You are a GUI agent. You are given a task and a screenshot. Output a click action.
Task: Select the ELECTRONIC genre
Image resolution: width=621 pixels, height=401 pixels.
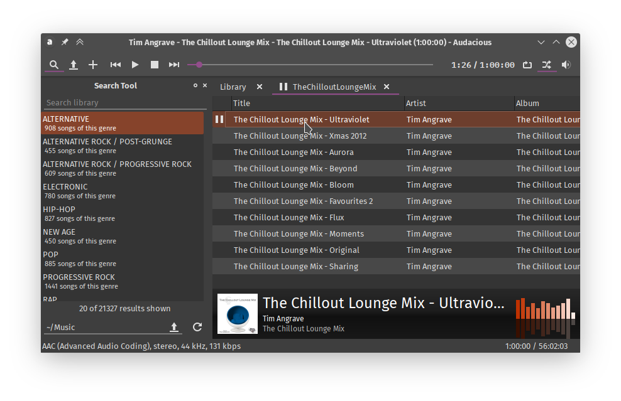click(123, 191)
